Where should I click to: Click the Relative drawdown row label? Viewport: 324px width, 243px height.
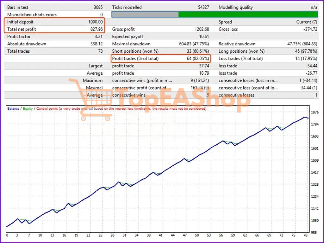click(237, 44)
